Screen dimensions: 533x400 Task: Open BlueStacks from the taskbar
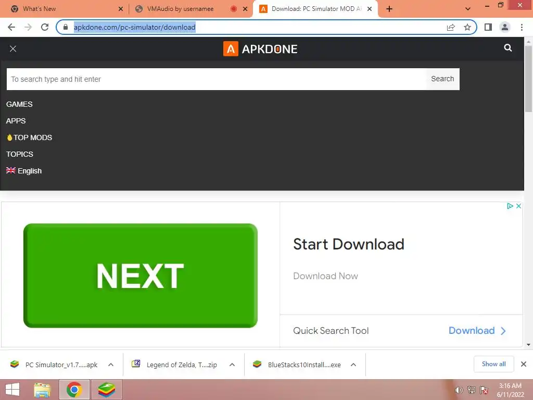[x=107, y=390]
